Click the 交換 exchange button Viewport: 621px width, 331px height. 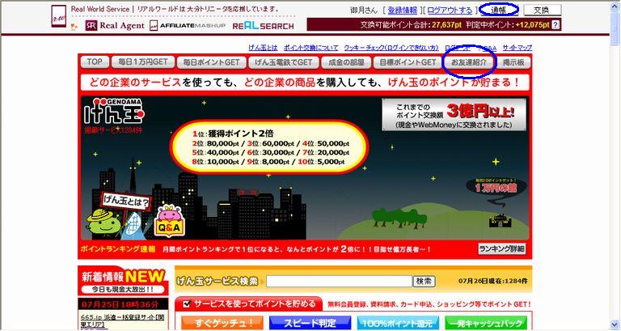click(x=543, y=10)
